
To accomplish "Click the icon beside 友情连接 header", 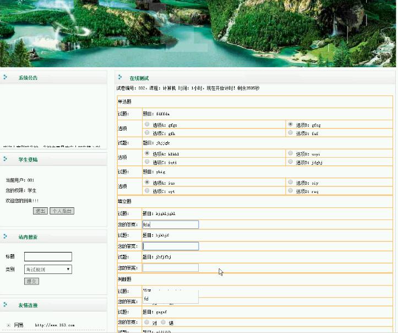I will pos(6,304).
